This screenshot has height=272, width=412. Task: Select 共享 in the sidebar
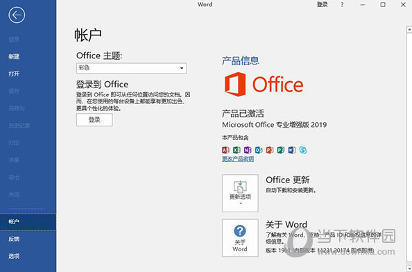coord(14,160)
